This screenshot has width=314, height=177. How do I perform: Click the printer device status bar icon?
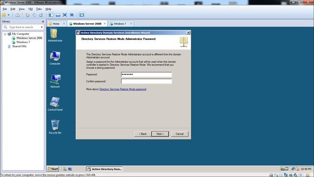coord(290,175)
